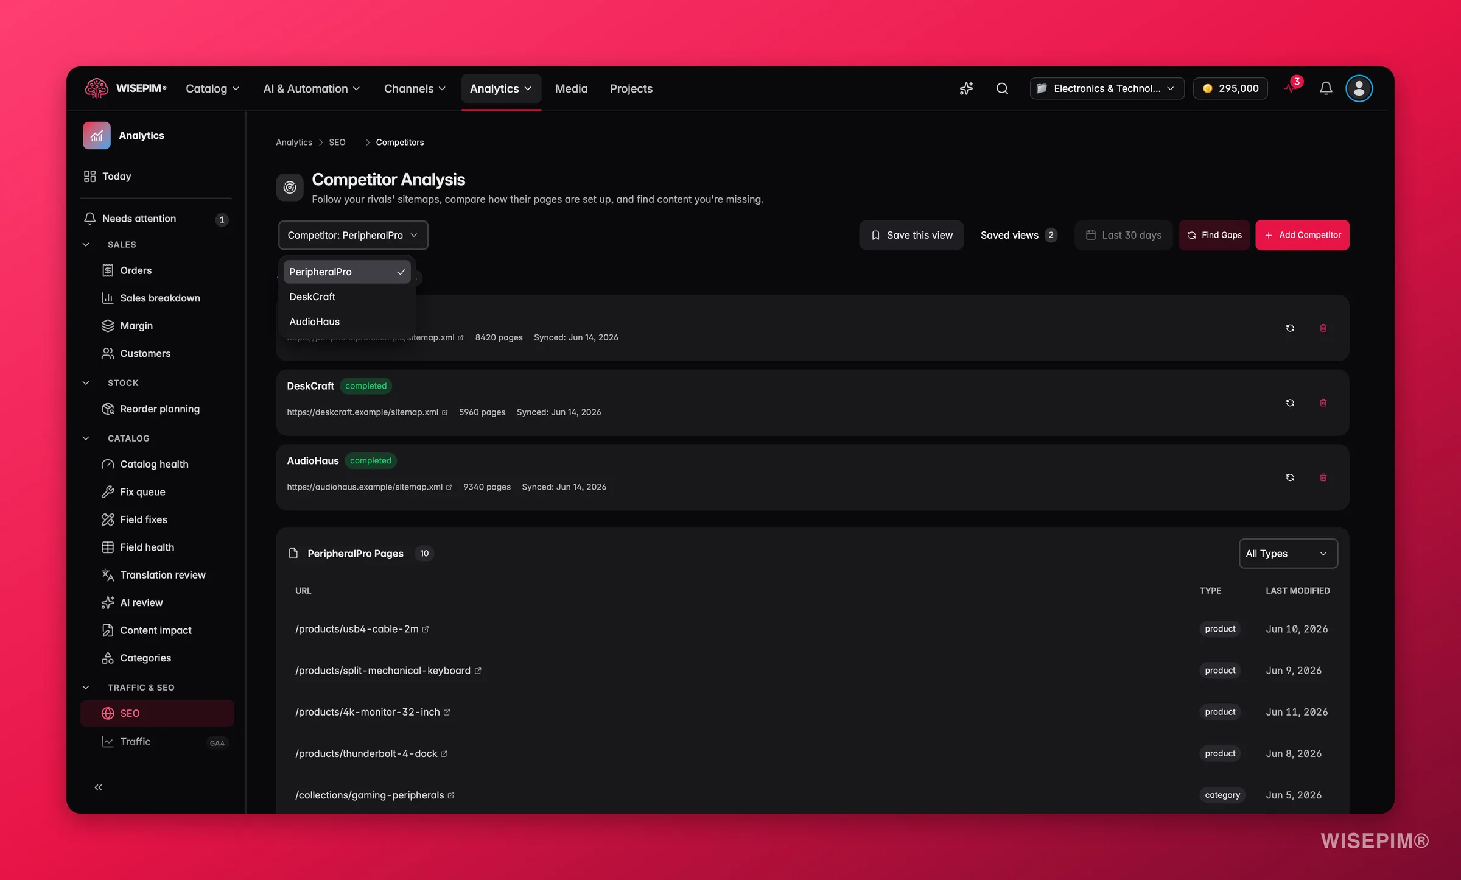Collapse the CATALOG sidebar section
Viewport: 1461px width, 880px height.
click(86, 438)
